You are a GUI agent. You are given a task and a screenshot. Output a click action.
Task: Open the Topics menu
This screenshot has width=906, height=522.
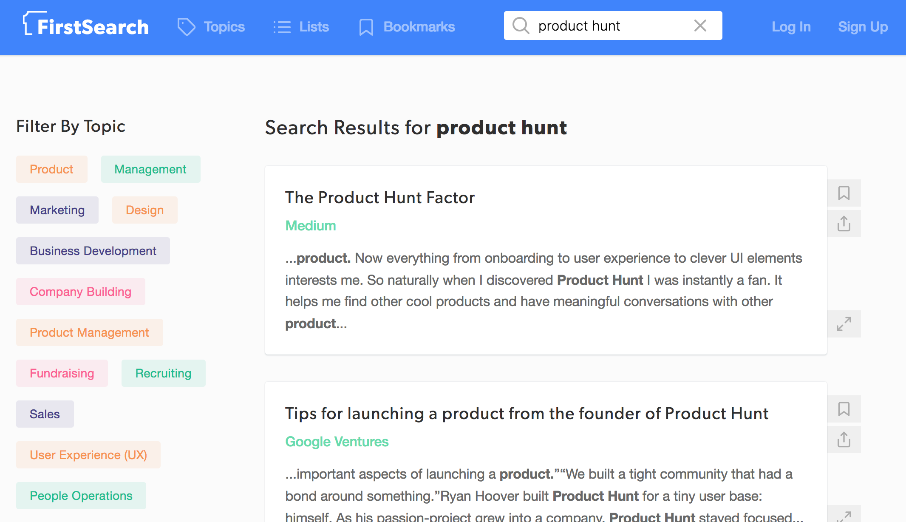click(x=211, y=27)
